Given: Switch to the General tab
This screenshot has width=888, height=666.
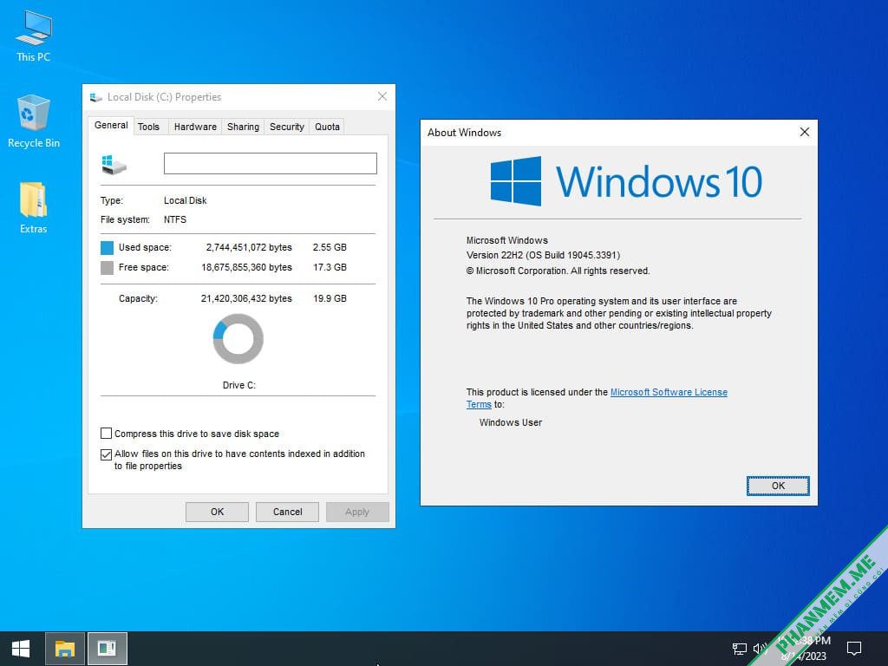Looking at the screenshot, I should [111, 125].
